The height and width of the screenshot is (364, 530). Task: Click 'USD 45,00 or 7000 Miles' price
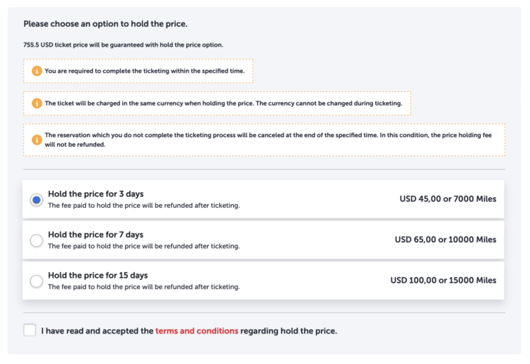448,199
